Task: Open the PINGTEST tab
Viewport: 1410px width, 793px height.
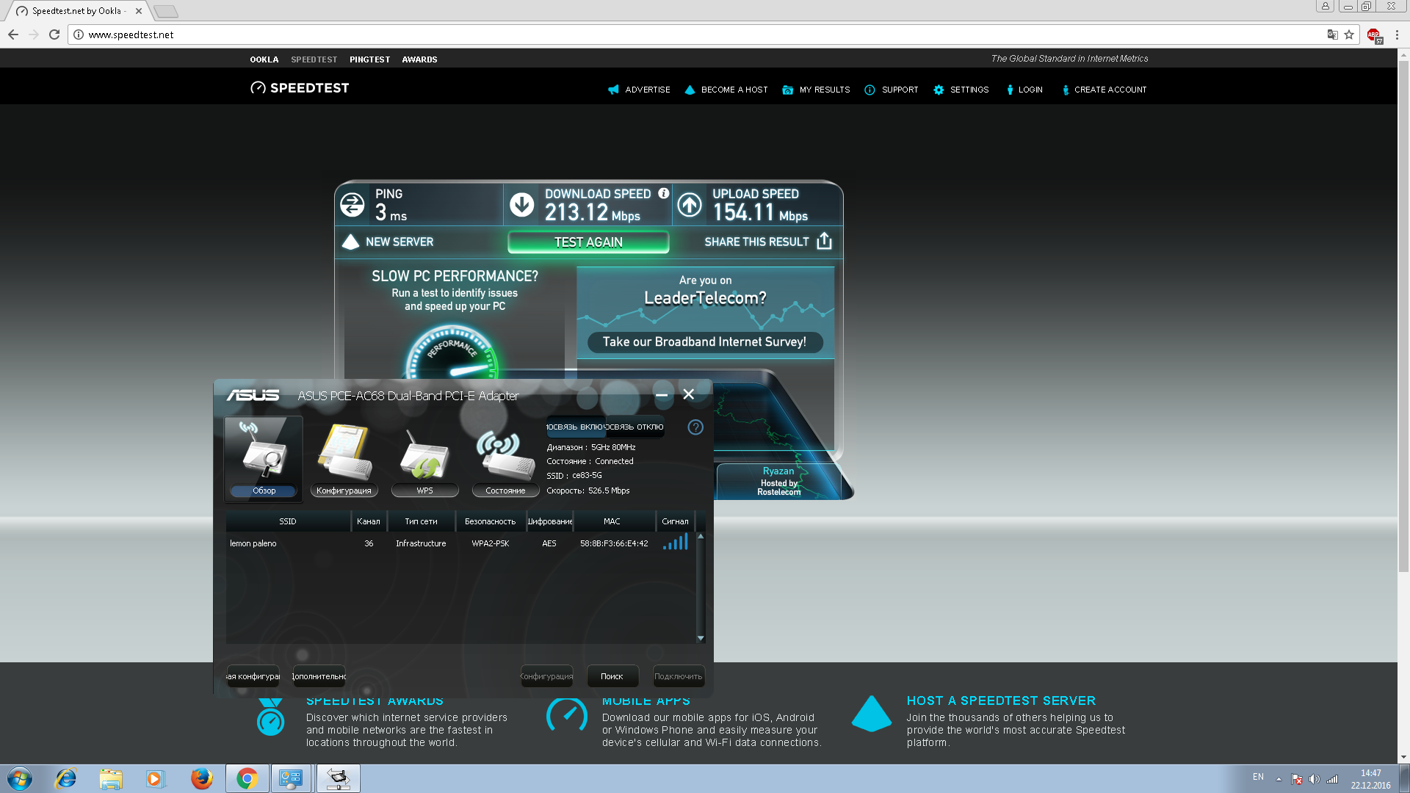Action: pyautogui.click(x=369, y=59)
